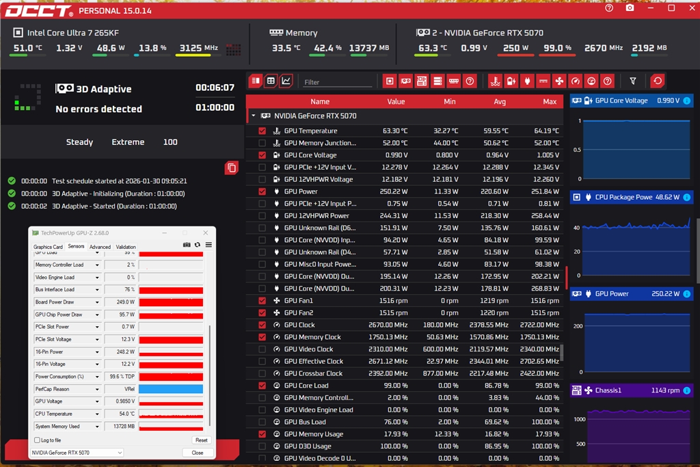
Task: Open GPU-Z hamburger menu icon
Action: (208, 245)
